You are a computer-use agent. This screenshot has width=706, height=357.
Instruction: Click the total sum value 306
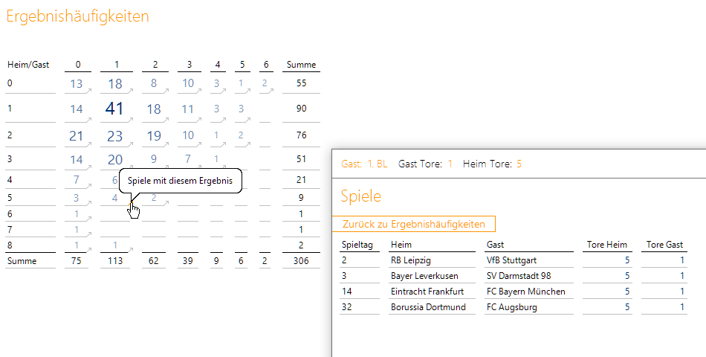[301, 261]
